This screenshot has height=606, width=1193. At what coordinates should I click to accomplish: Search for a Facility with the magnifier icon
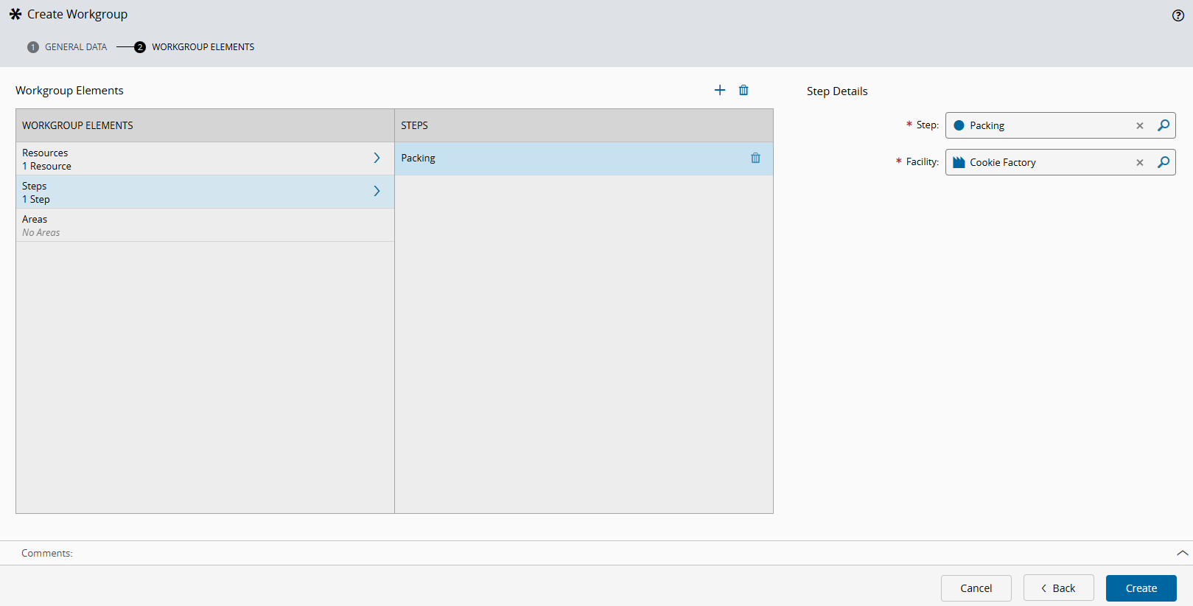(1164, 162)
